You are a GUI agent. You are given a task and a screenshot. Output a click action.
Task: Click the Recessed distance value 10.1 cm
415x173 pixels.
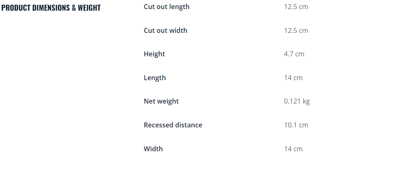[296, 125]
